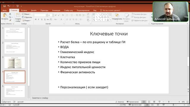The image size is (190, 107).
Task: Start slideshow from beginning icon in title bar
Action: 18,6
